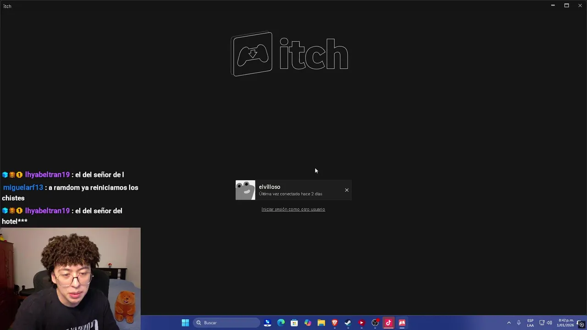Open the volume speaker tray icon
The height and width of the screenshot is (330, 587).
tap(549, 323)
